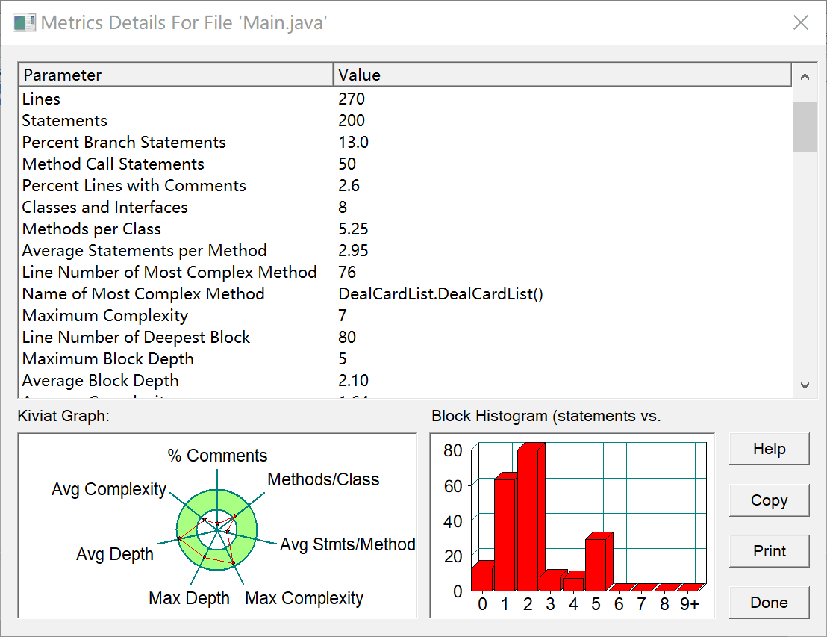Click the DealCardList.DealCardList() value
827x637 pixels.
point(440,293)
